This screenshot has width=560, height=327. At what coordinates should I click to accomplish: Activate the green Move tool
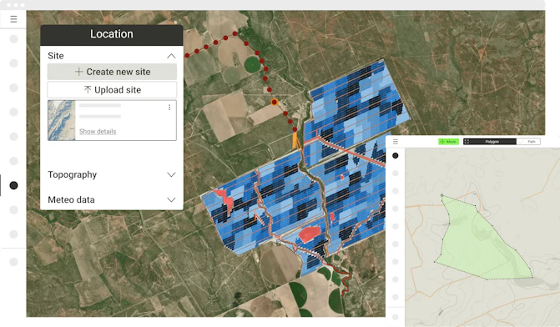tap(448, 142)
